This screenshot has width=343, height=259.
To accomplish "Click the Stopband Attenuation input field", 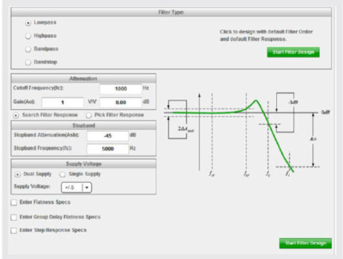I will (x=108, y=136).
